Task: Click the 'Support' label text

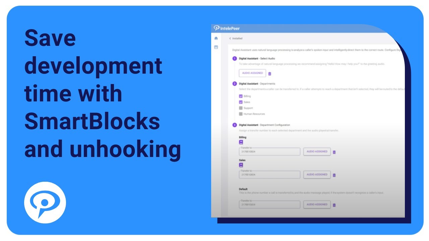Action: click(248, 108)
